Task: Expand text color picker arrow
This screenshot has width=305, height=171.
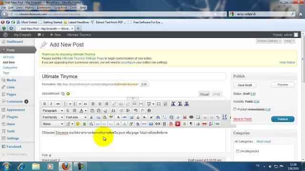Action: pos(86,111)
